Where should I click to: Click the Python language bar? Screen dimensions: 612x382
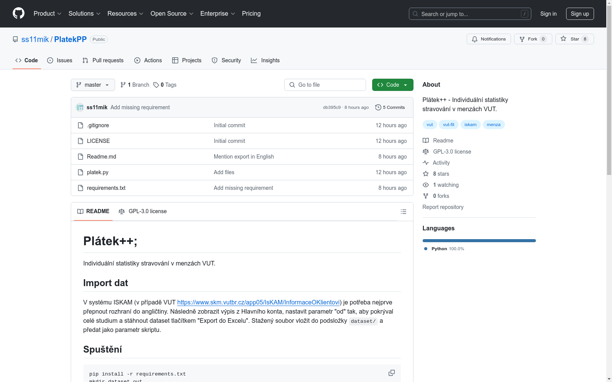[479, 241]
